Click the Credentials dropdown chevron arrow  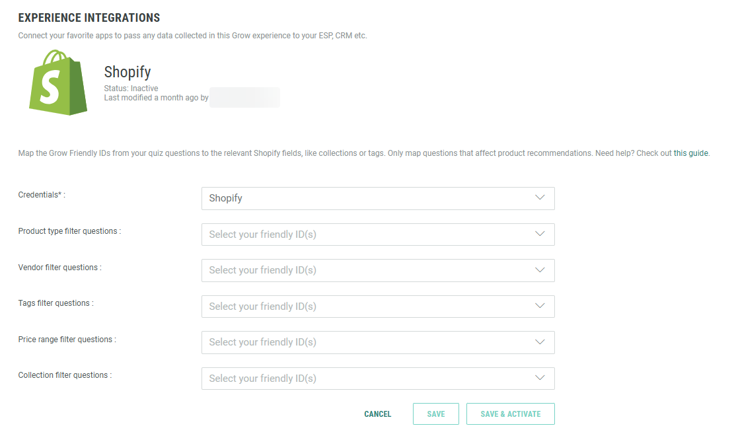click(540, 198)
